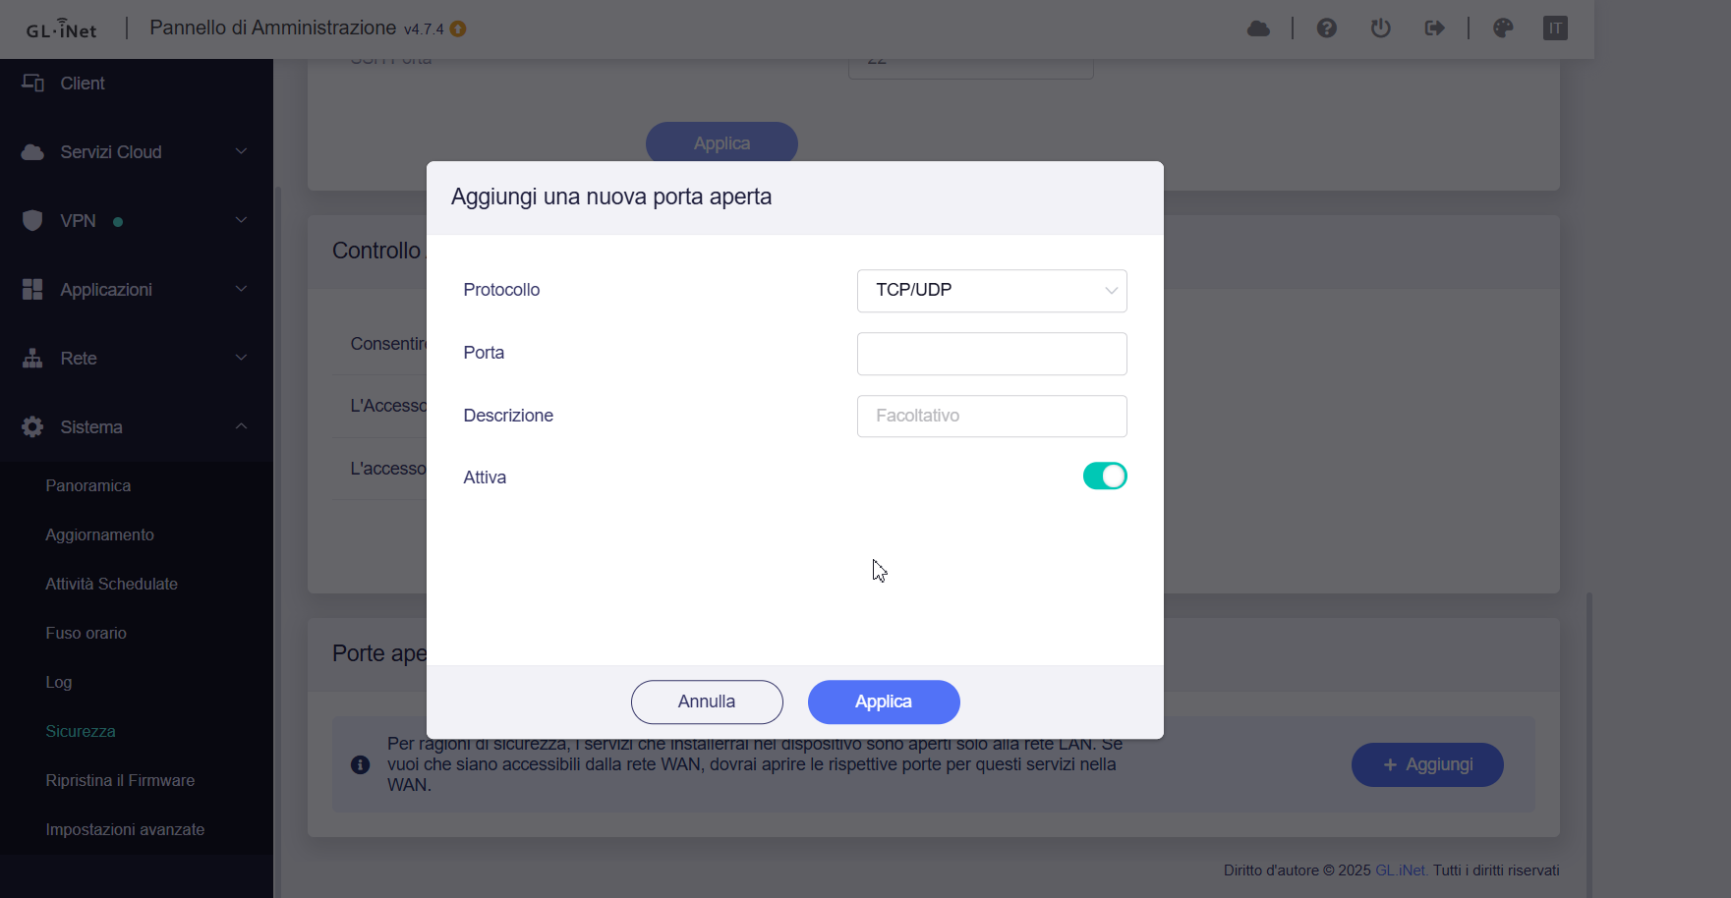Click the logout icon in header
This screenshot has height=898, width=1731.
pyautogui.click(x=1434, y=28)
